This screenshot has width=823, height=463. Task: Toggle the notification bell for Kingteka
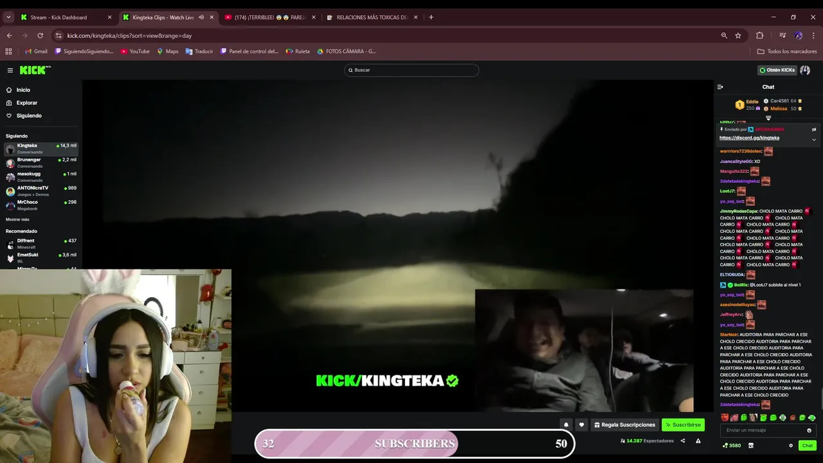tap(566, 425)
